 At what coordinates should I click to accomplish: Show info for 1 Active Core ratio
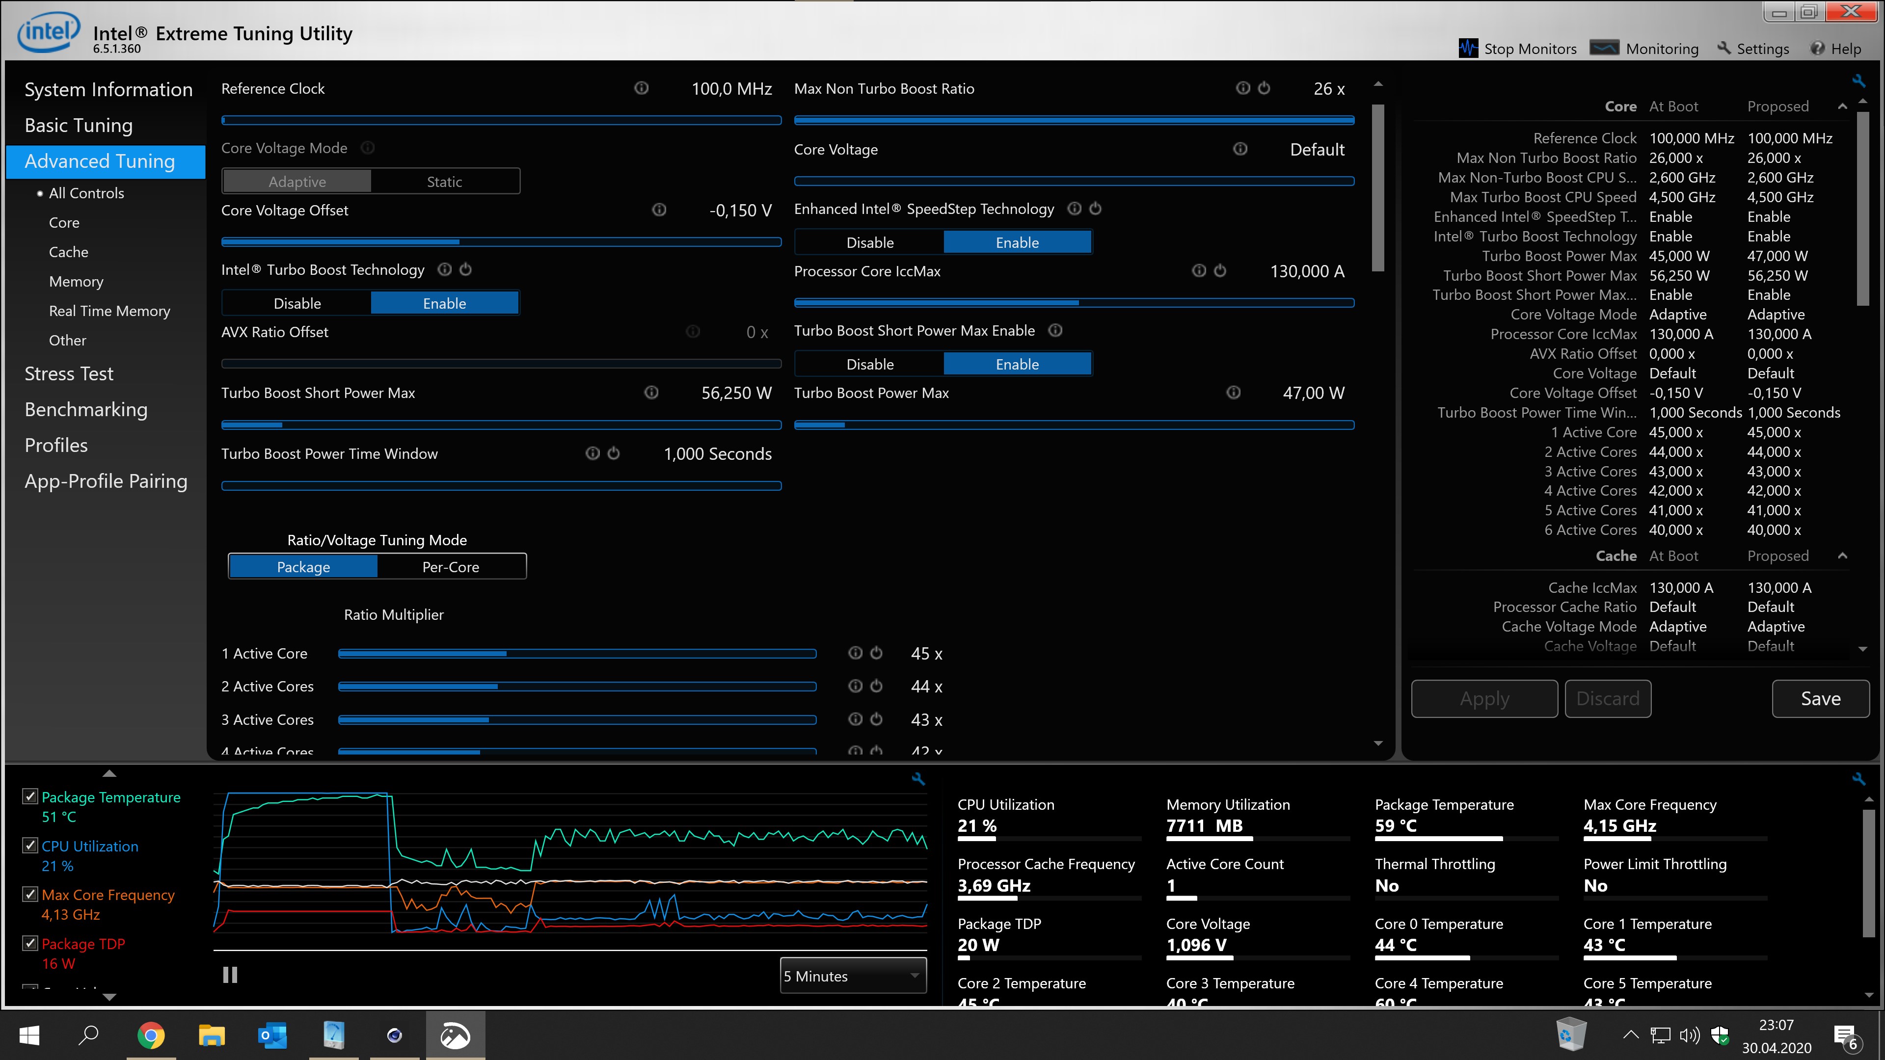[x=855, y=653]
